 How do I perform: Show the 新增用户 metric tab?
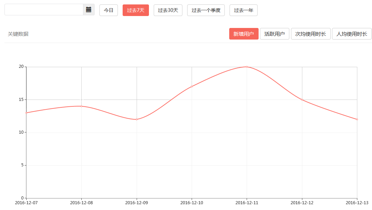coord(244,34)
